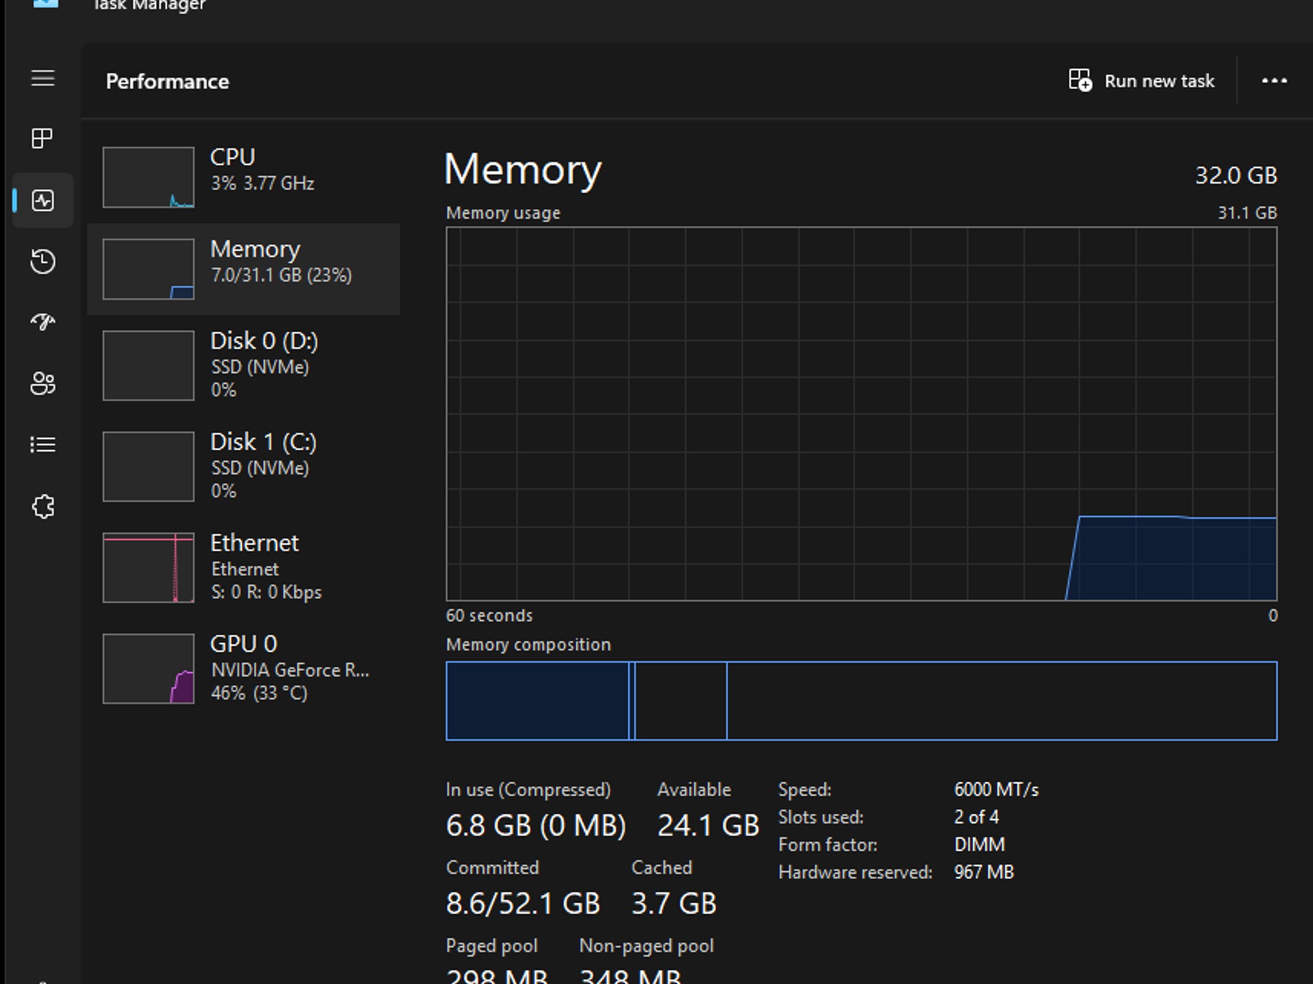1313x984 pixels.
Task: Click the GPU 0 mini graph thumbnail
Action: (x=148, y=669)
